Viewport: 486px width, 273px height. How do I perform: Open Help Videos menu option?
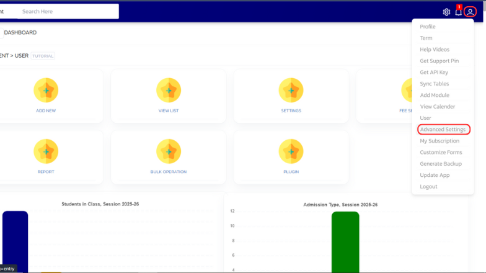[435, 50]
